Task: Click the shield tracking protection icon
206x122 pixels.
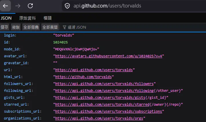Action: tap(67, 6)
